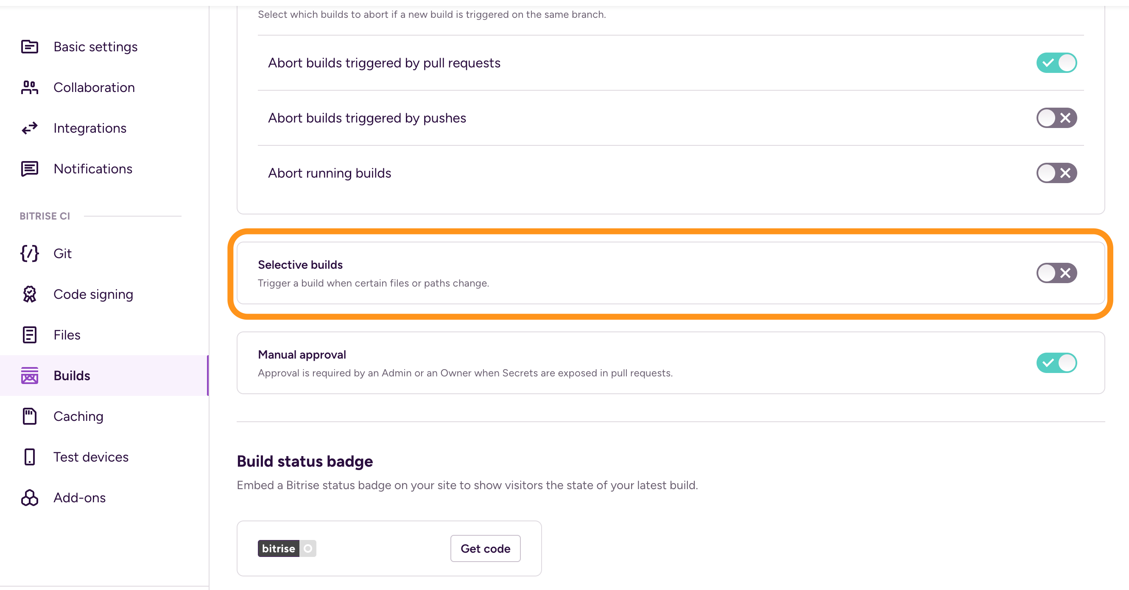
Task: Enable abort builds triggered by pushes
Action: 1056,118
